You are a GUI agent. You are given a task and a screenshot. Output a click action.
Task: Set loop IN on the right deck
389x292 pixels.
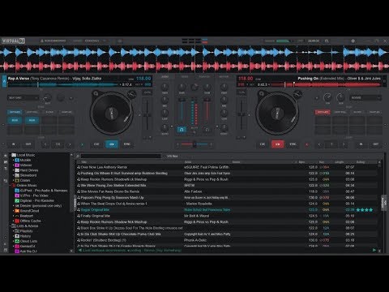point(361,144)
